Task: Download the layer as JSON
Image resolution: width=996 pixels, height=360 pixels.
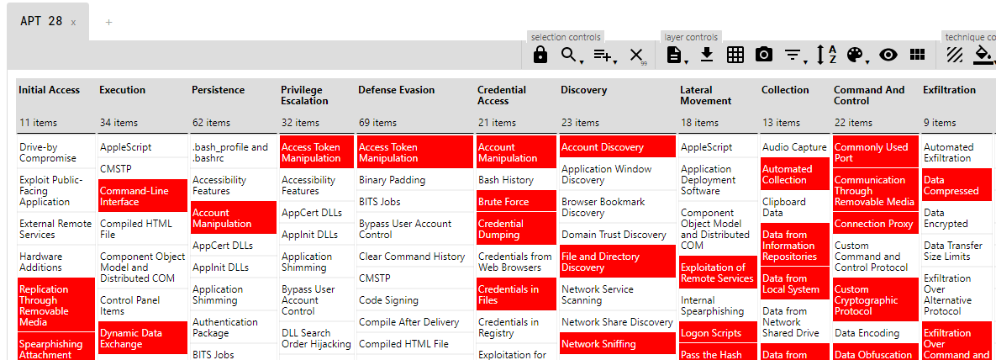Action: pos(707,56)
